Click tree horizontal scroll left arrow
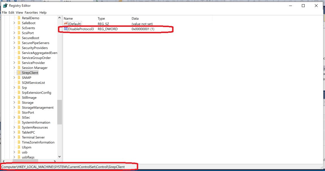 tap(3, 161)
